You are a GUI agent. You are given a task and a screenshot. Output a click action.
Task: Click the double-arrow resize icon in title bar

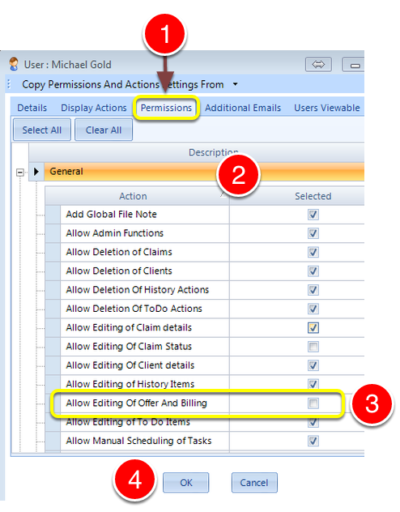318,64
